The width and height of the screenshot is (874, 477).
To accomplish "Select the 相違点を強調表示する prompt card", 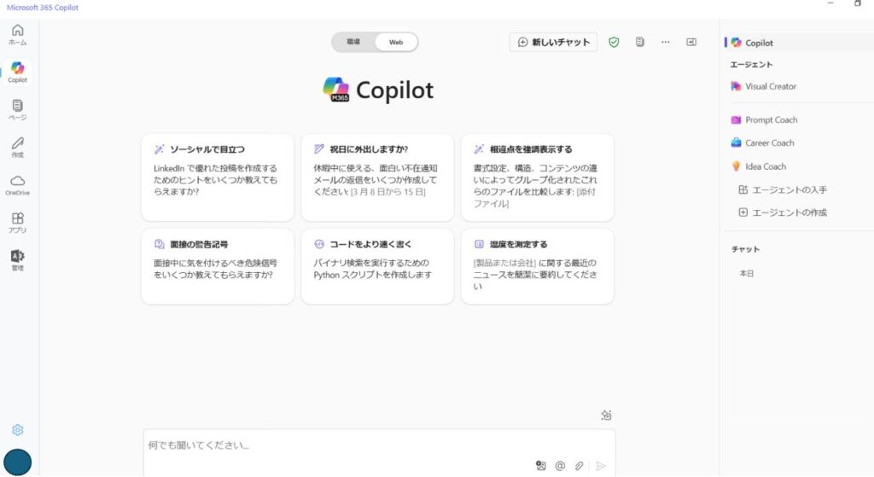I will click(538, 177).
